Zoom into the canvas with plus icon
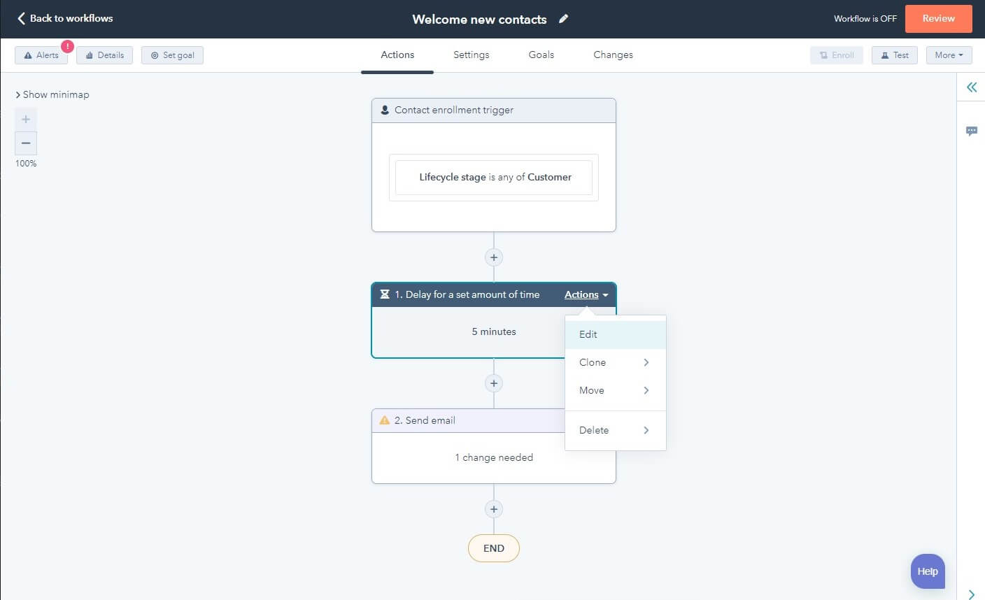Image resolution: width=985 pixels, height=600 pixels. point(25,119)
